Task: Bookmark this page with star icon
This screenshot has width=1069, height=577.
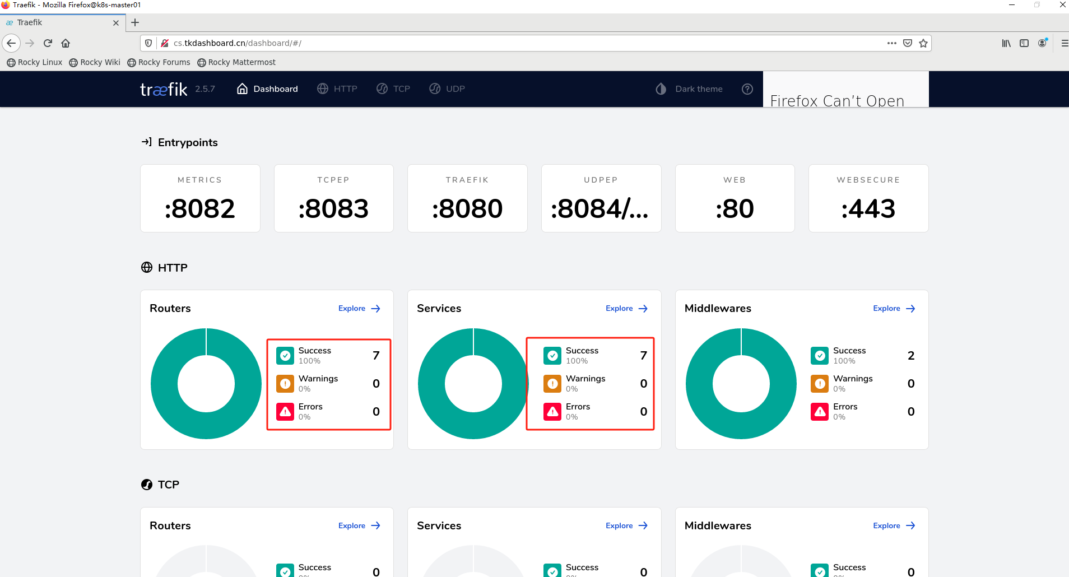Action: pyautogui.click(x=923, y=43)
